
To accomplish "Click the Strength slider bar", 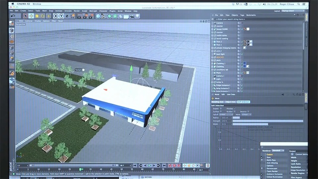I will pos(268,121).
